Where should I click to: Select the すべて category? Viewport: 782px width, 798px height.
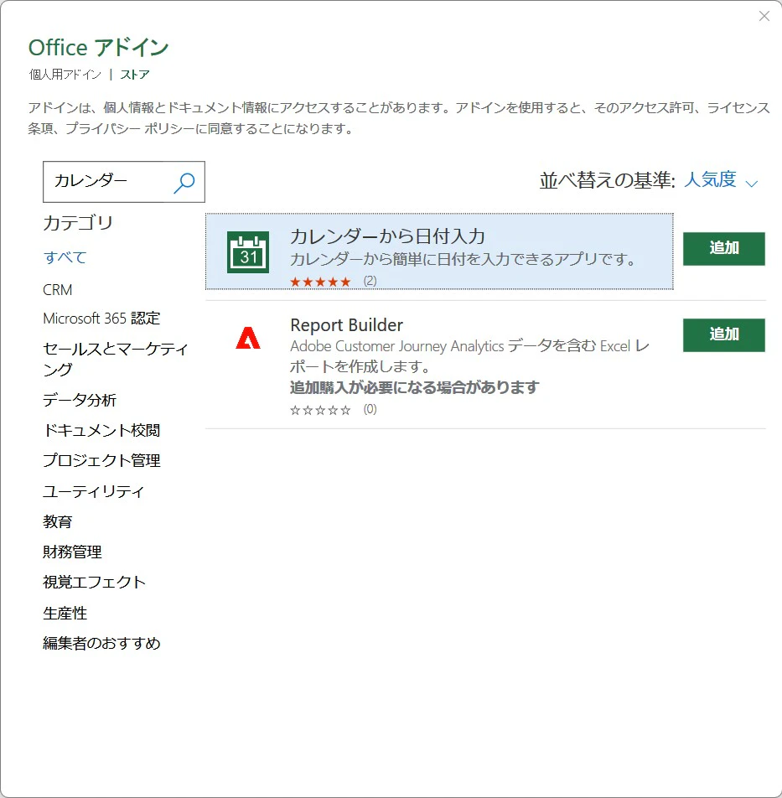(x=65, y=257)
